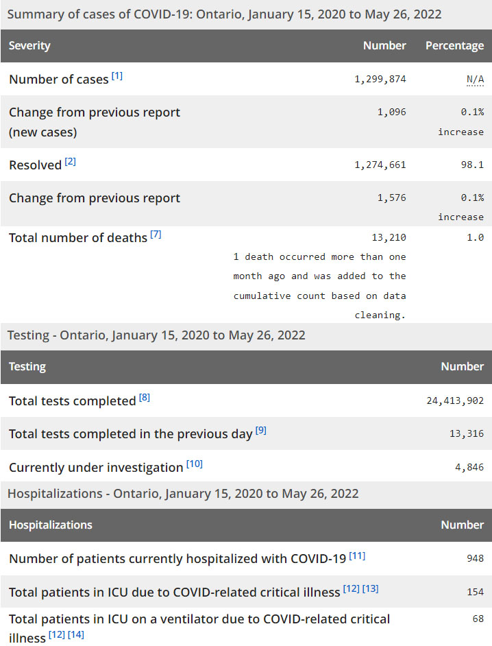The width and height of the screenshot is (492, 646).
Task: Click the N/A abbreviation in Percentage column
Action: pyautogui.click(x=475, y=80)
